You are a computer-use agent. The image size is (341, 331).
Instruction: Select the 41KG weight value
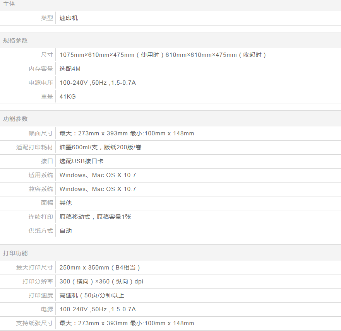[68, 97]
